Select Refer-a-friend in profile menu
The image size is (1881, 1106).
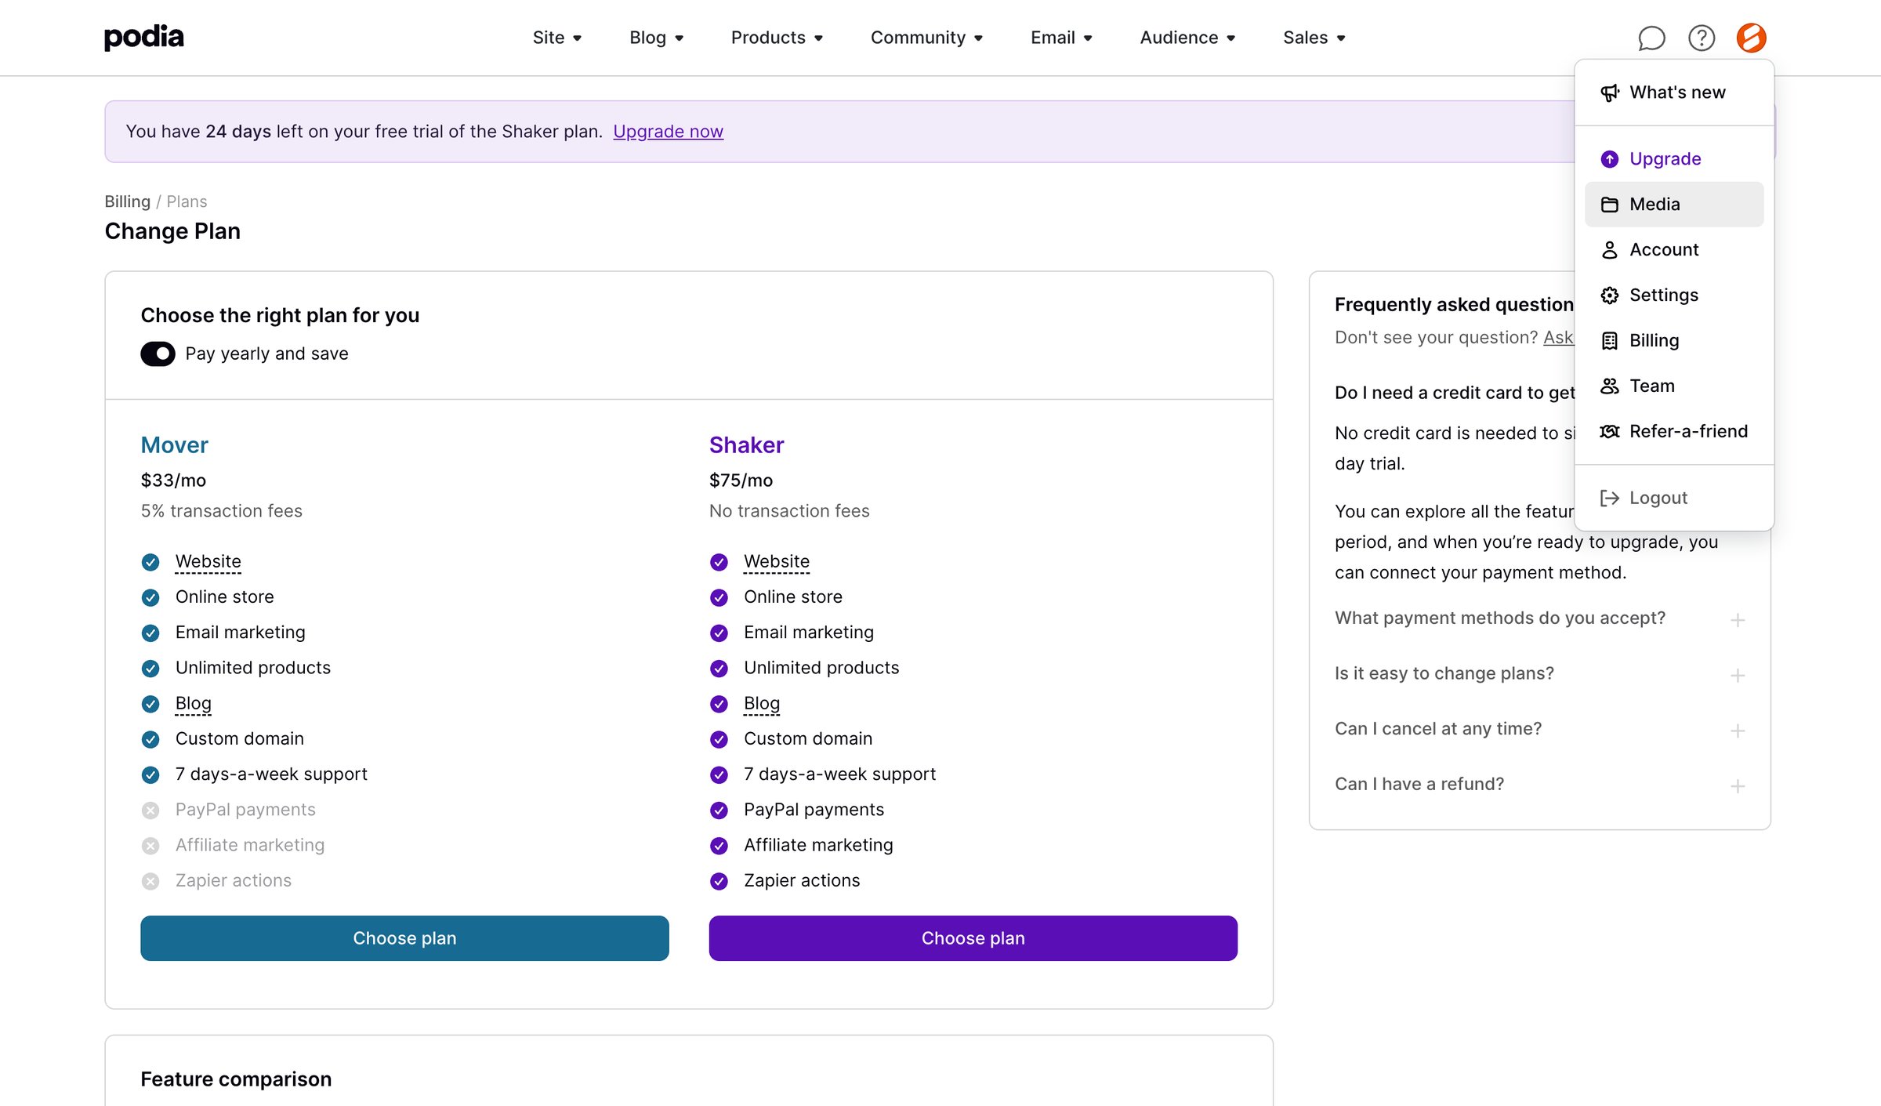(1674, 432)
